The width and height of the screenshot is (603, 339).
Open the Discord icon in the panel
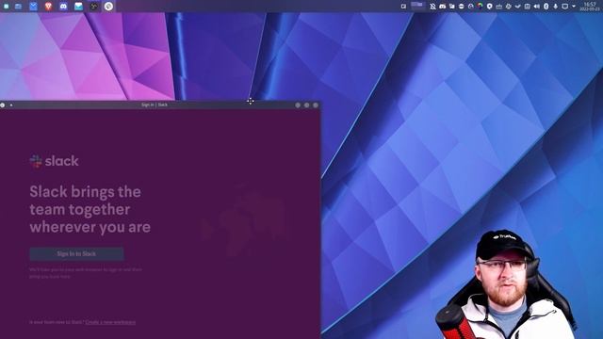pos(63,7)
